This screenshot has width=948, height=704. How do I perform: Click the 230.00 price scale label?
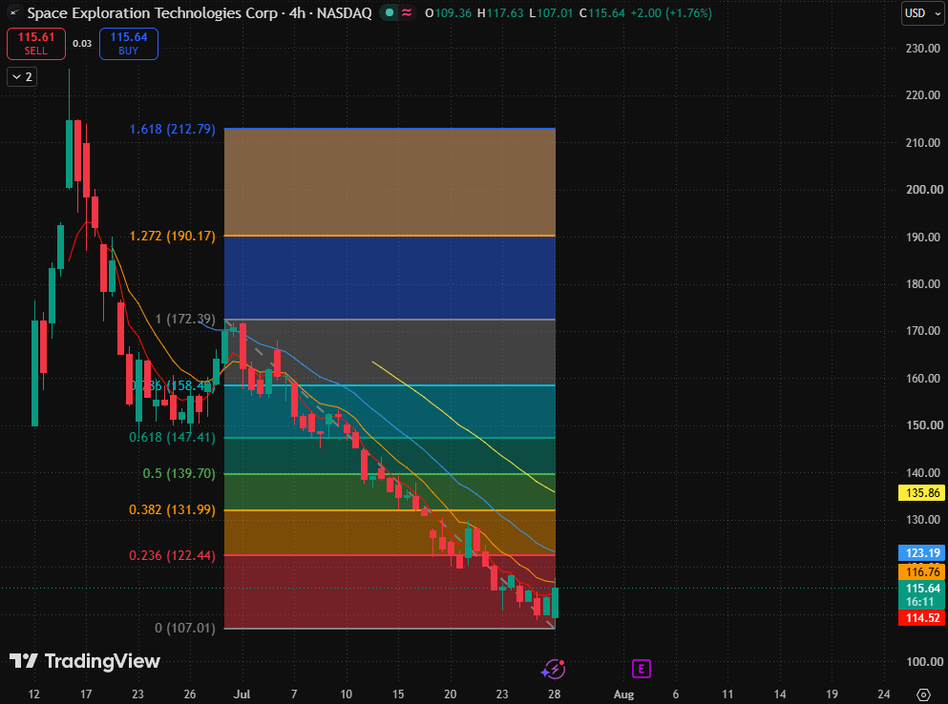pyautogui.click(x=922, y=49)
